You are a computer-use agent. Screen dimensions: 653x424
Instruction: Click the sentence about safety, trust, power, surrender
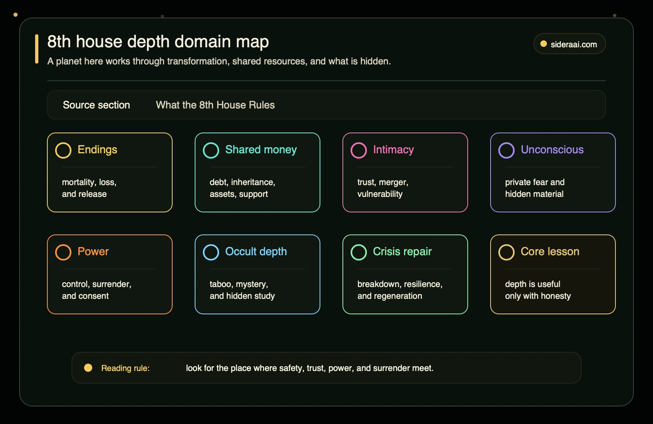[x=310, y=368]
